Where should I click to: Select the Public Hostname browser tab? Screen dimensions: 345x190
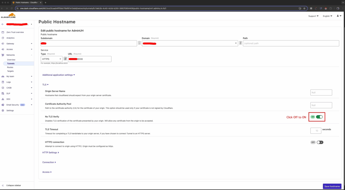point(27,2)
